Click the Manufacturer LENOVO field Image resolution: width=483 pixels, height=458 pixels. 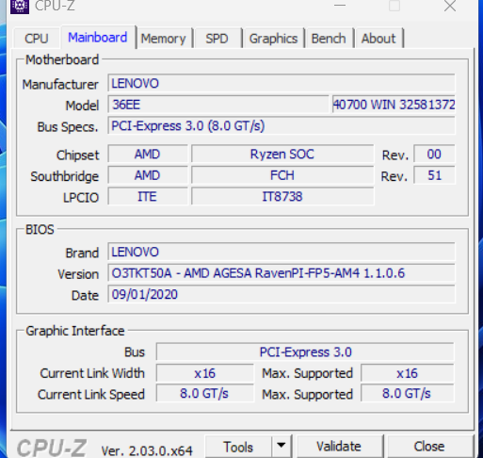tap(282, 83)
